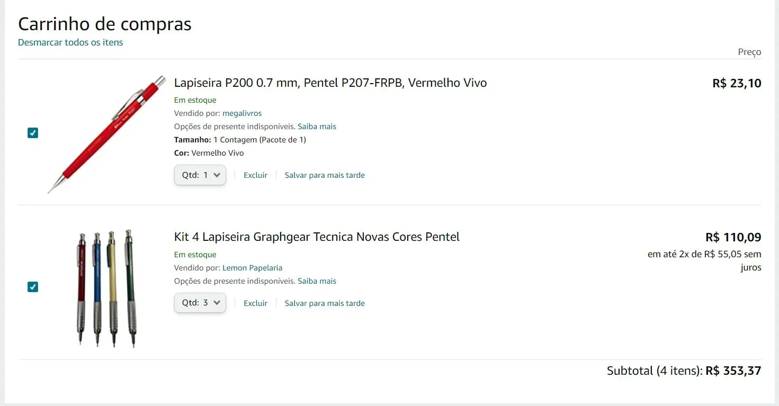Click the Subtotal R$ 353,37 amount

pyautogui.click(x=733, y=371)
